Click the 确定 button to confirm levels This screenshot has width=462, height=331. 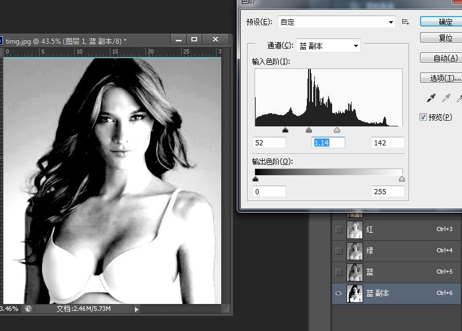point(445,21)
